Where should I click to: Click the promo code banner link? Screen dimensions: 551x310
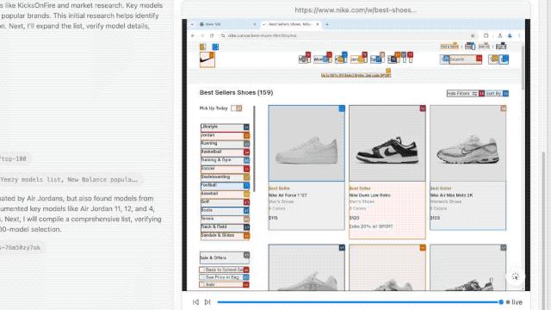pos(356,75)
